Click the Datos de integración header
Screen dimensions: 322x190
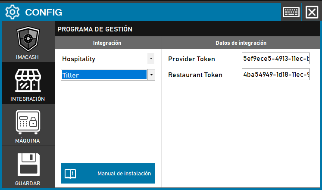(x=241, y=43)
